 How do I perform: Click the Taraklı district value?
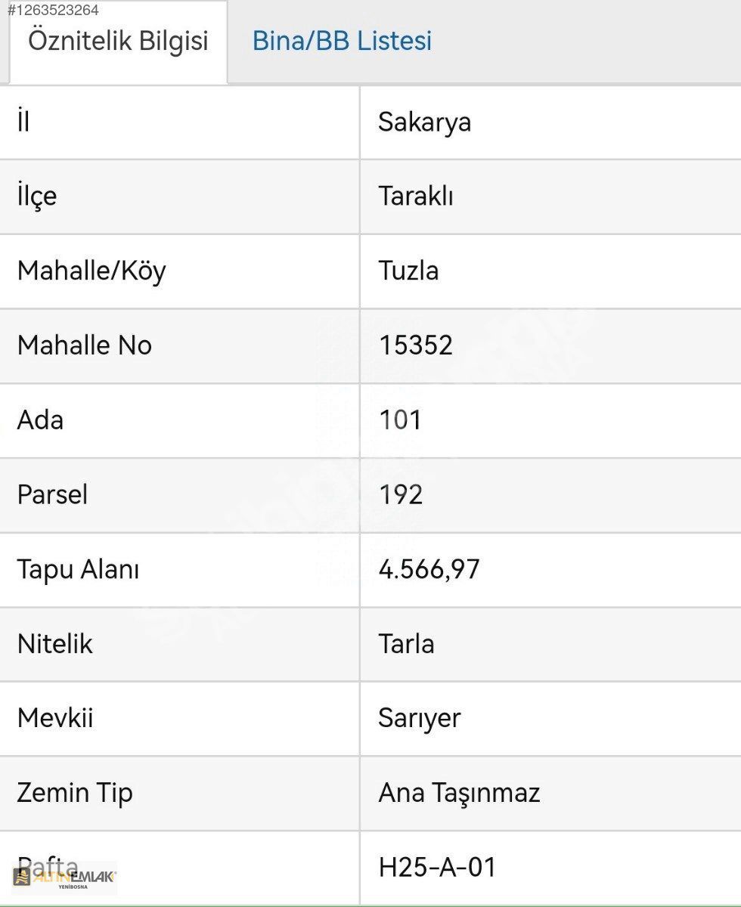click(415, 197)
